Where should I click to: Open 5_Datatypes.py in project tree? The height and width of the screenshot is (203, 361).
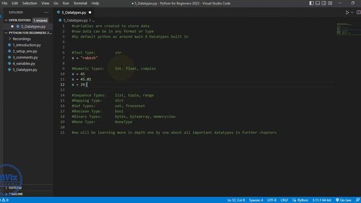(x=25, y=70)
